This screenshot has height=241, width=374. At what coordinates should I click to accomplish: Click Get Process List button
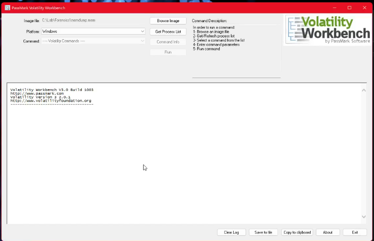click(x=168, y=31)
